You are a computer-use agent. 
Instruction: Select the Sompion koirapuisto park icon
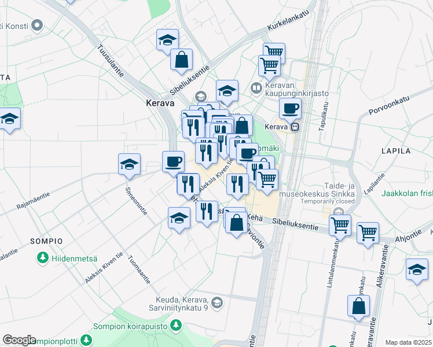coord(176,326)
